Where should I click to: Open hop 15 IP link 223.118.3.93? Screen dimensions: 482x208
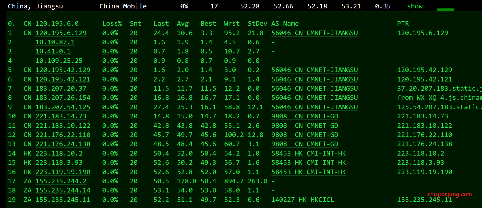click(x=59, y=163)
